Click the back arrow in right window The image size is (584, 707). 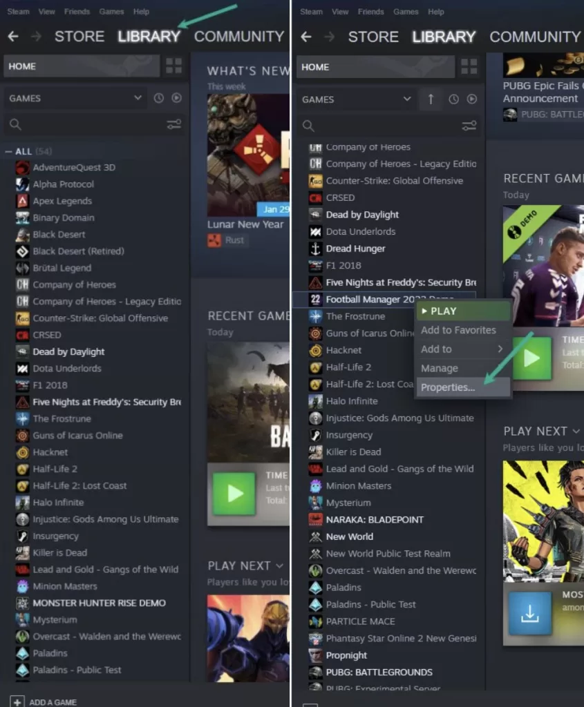pos(306,37)
